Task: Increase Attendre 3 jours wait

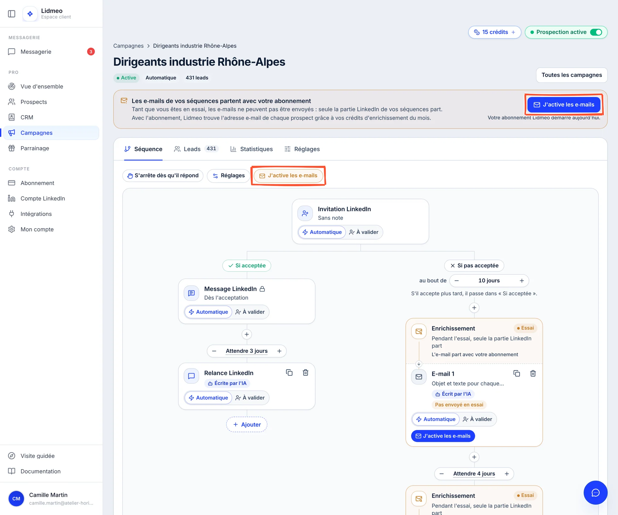Action: [279, 351]
